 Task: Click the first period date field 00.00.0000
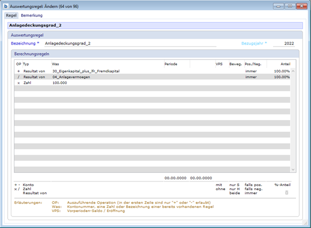175,178
